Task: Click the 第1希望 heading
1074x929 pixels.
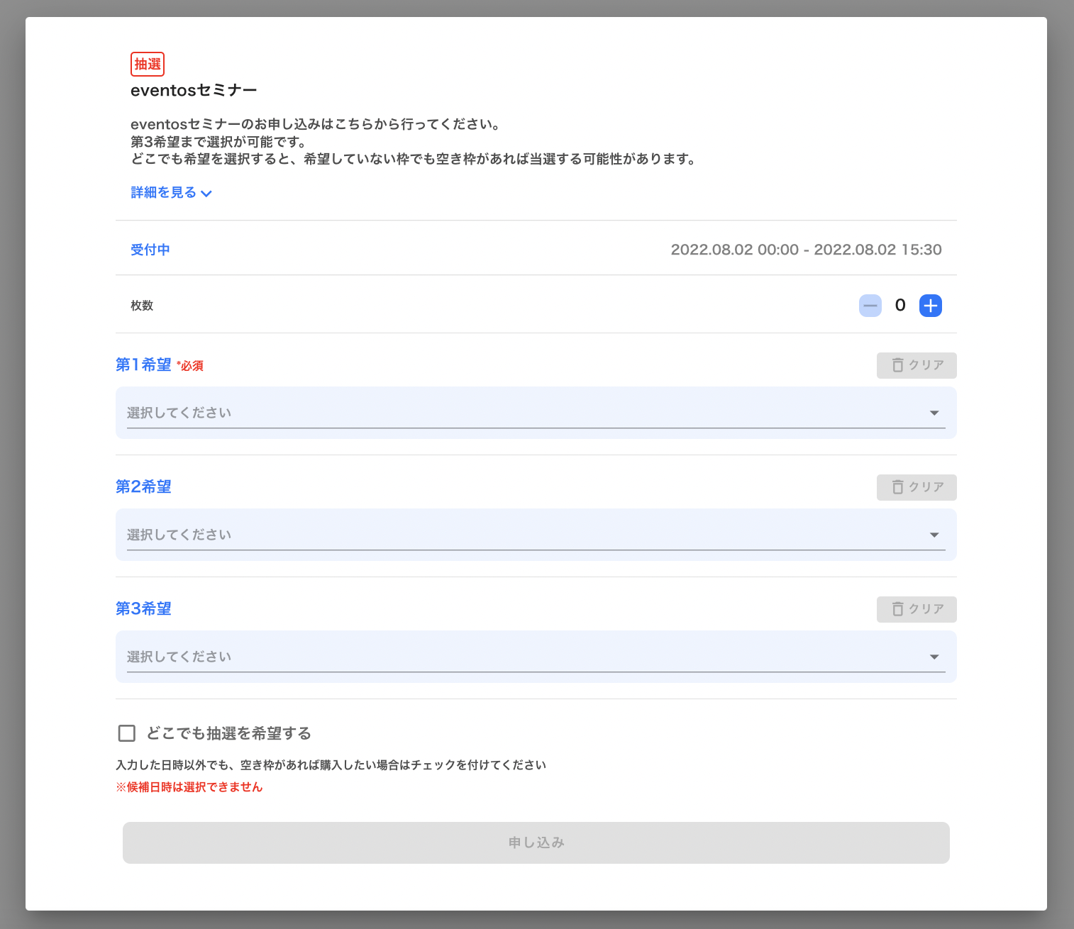Action: click(x=144, y=365)
